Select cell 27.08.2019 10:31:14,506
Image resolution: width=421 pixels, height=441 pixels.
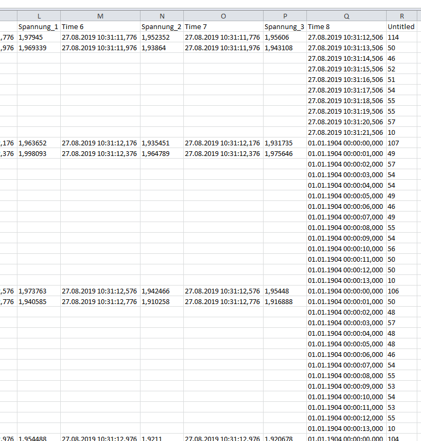click(347, 59)
